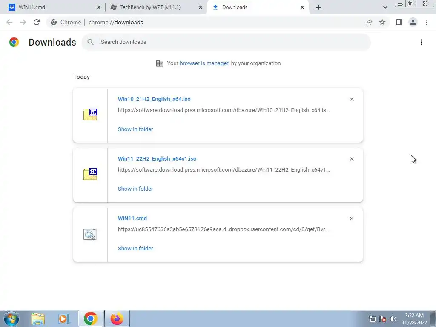Switch to TechBench by WZT tab
436x327 pixels.
[155, 7]
